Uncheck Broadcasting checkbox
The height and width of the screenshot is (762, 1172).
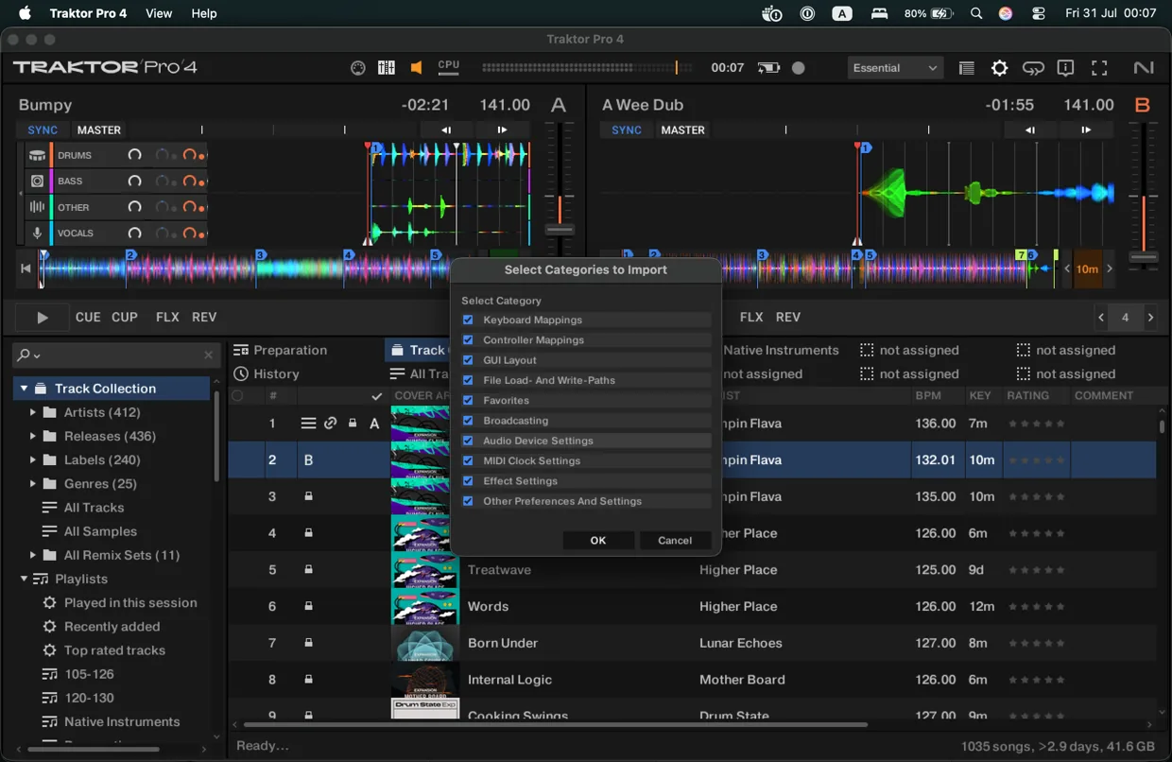tap(468, 421)
